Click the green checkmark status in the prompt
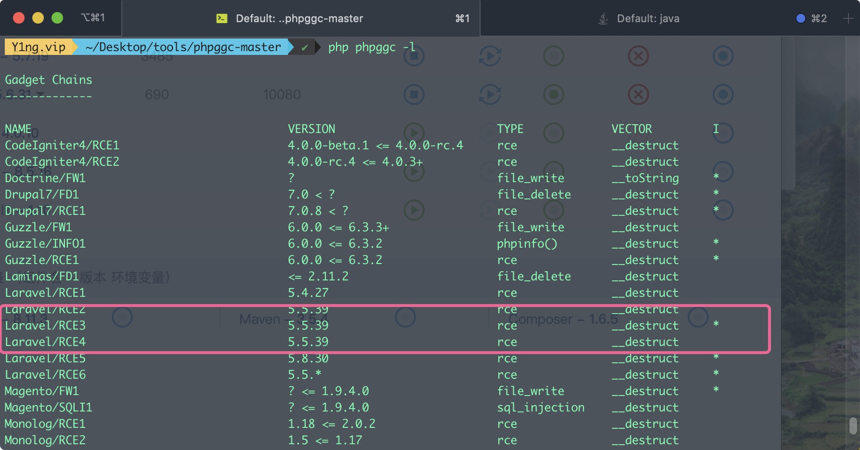Image resolution: width=860 pixels, height=450 pixels. tap(304, 47)
